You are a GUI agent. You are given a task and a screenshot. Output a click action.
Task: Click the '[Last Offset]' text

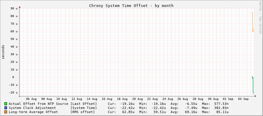point(84,104)
